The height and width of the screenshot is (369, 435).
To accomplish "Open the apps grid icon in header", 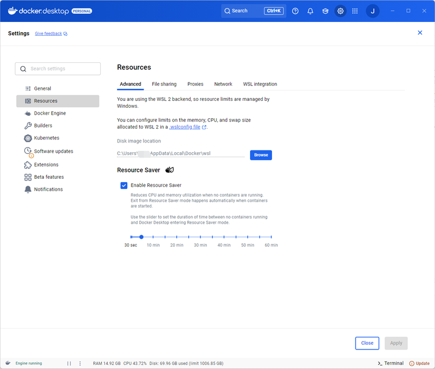I will (x=355, y=11).
